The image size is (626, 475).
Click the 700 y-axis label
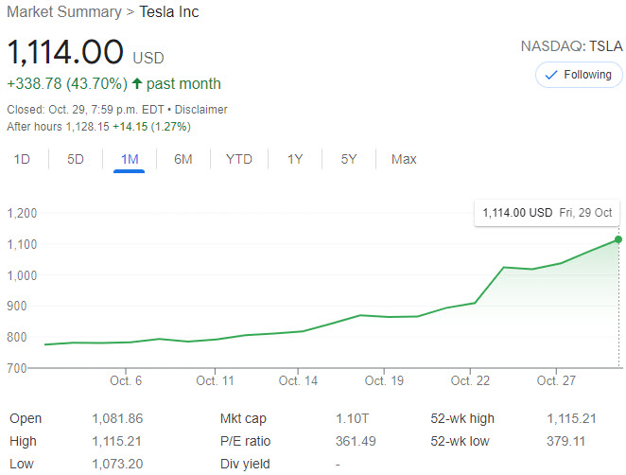coord(16,367)
